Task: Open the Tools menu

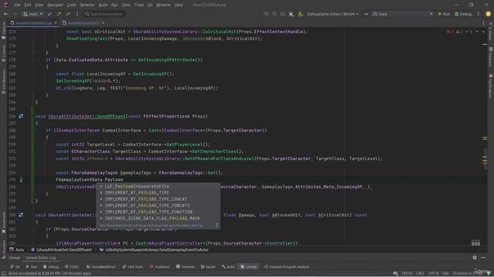Action: click(x=139, y=5)
